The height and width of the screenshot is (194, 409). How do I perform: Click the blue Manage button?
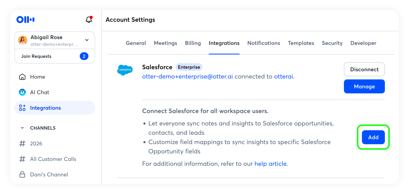coord(364,86)
